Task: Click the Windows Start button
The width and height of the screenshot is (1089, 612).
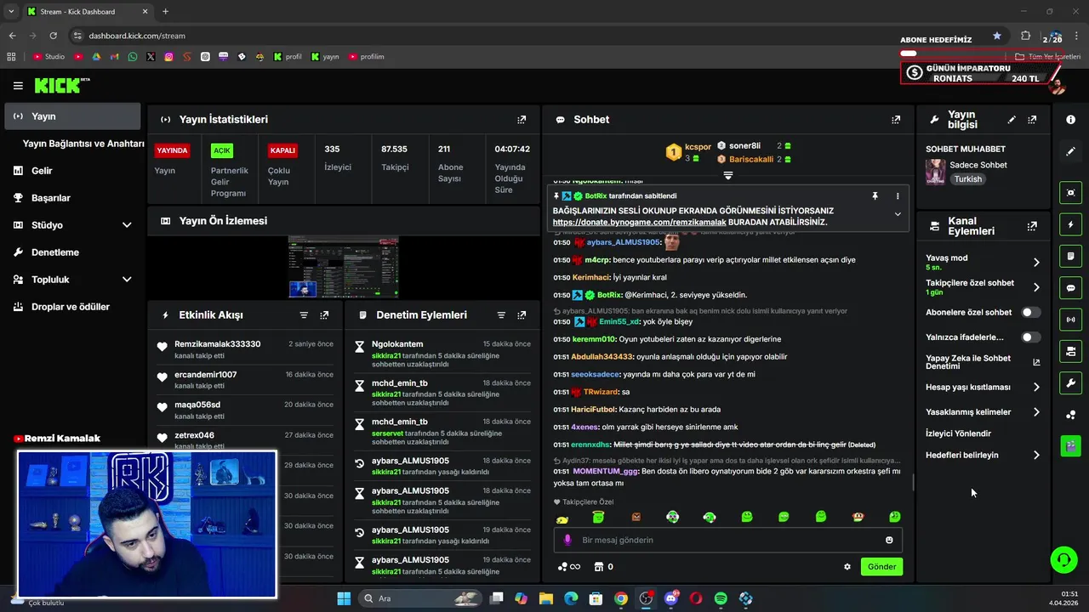Action: [344, 598]
